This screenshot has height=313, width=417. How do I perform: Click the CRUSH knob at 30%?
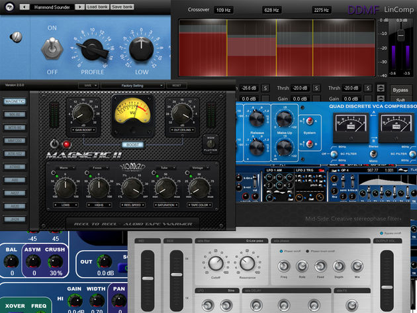pos(56,261)
